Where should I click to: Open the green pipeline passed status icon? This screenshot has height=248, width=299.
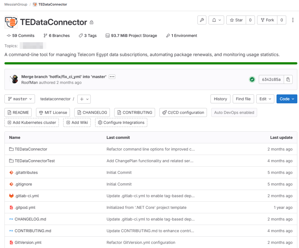click(x=252, y=80)
